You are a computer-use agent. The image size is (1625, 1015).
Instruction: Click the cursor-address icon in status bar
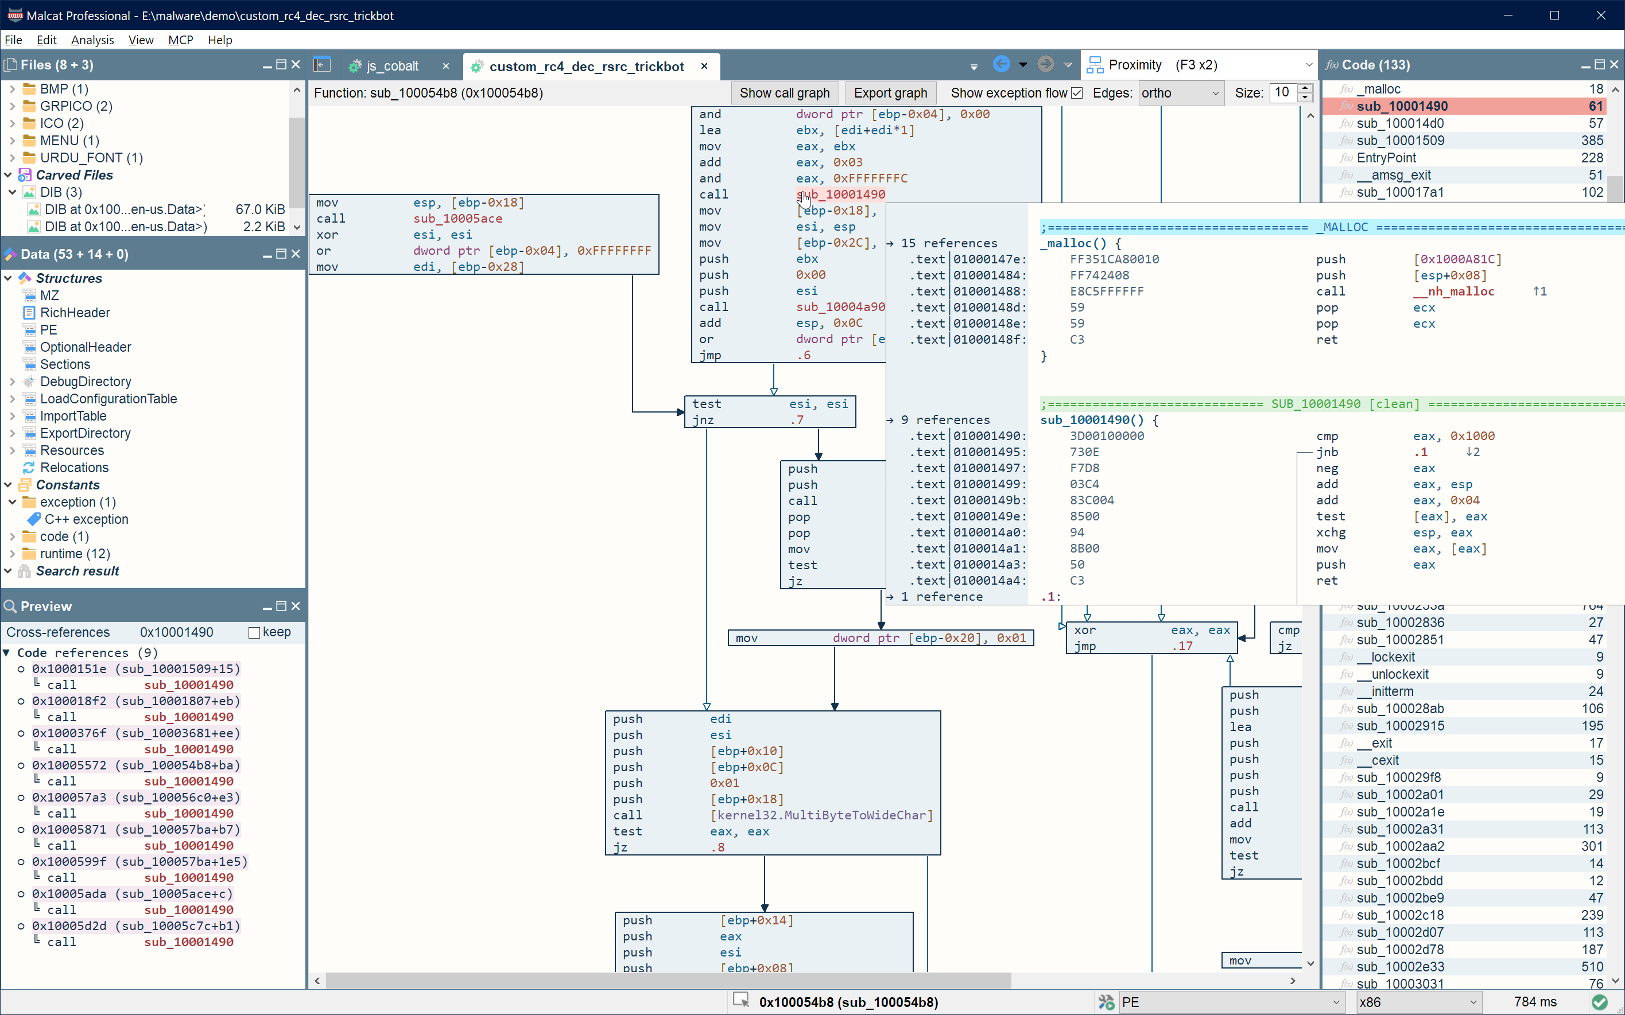point(740,1000)
